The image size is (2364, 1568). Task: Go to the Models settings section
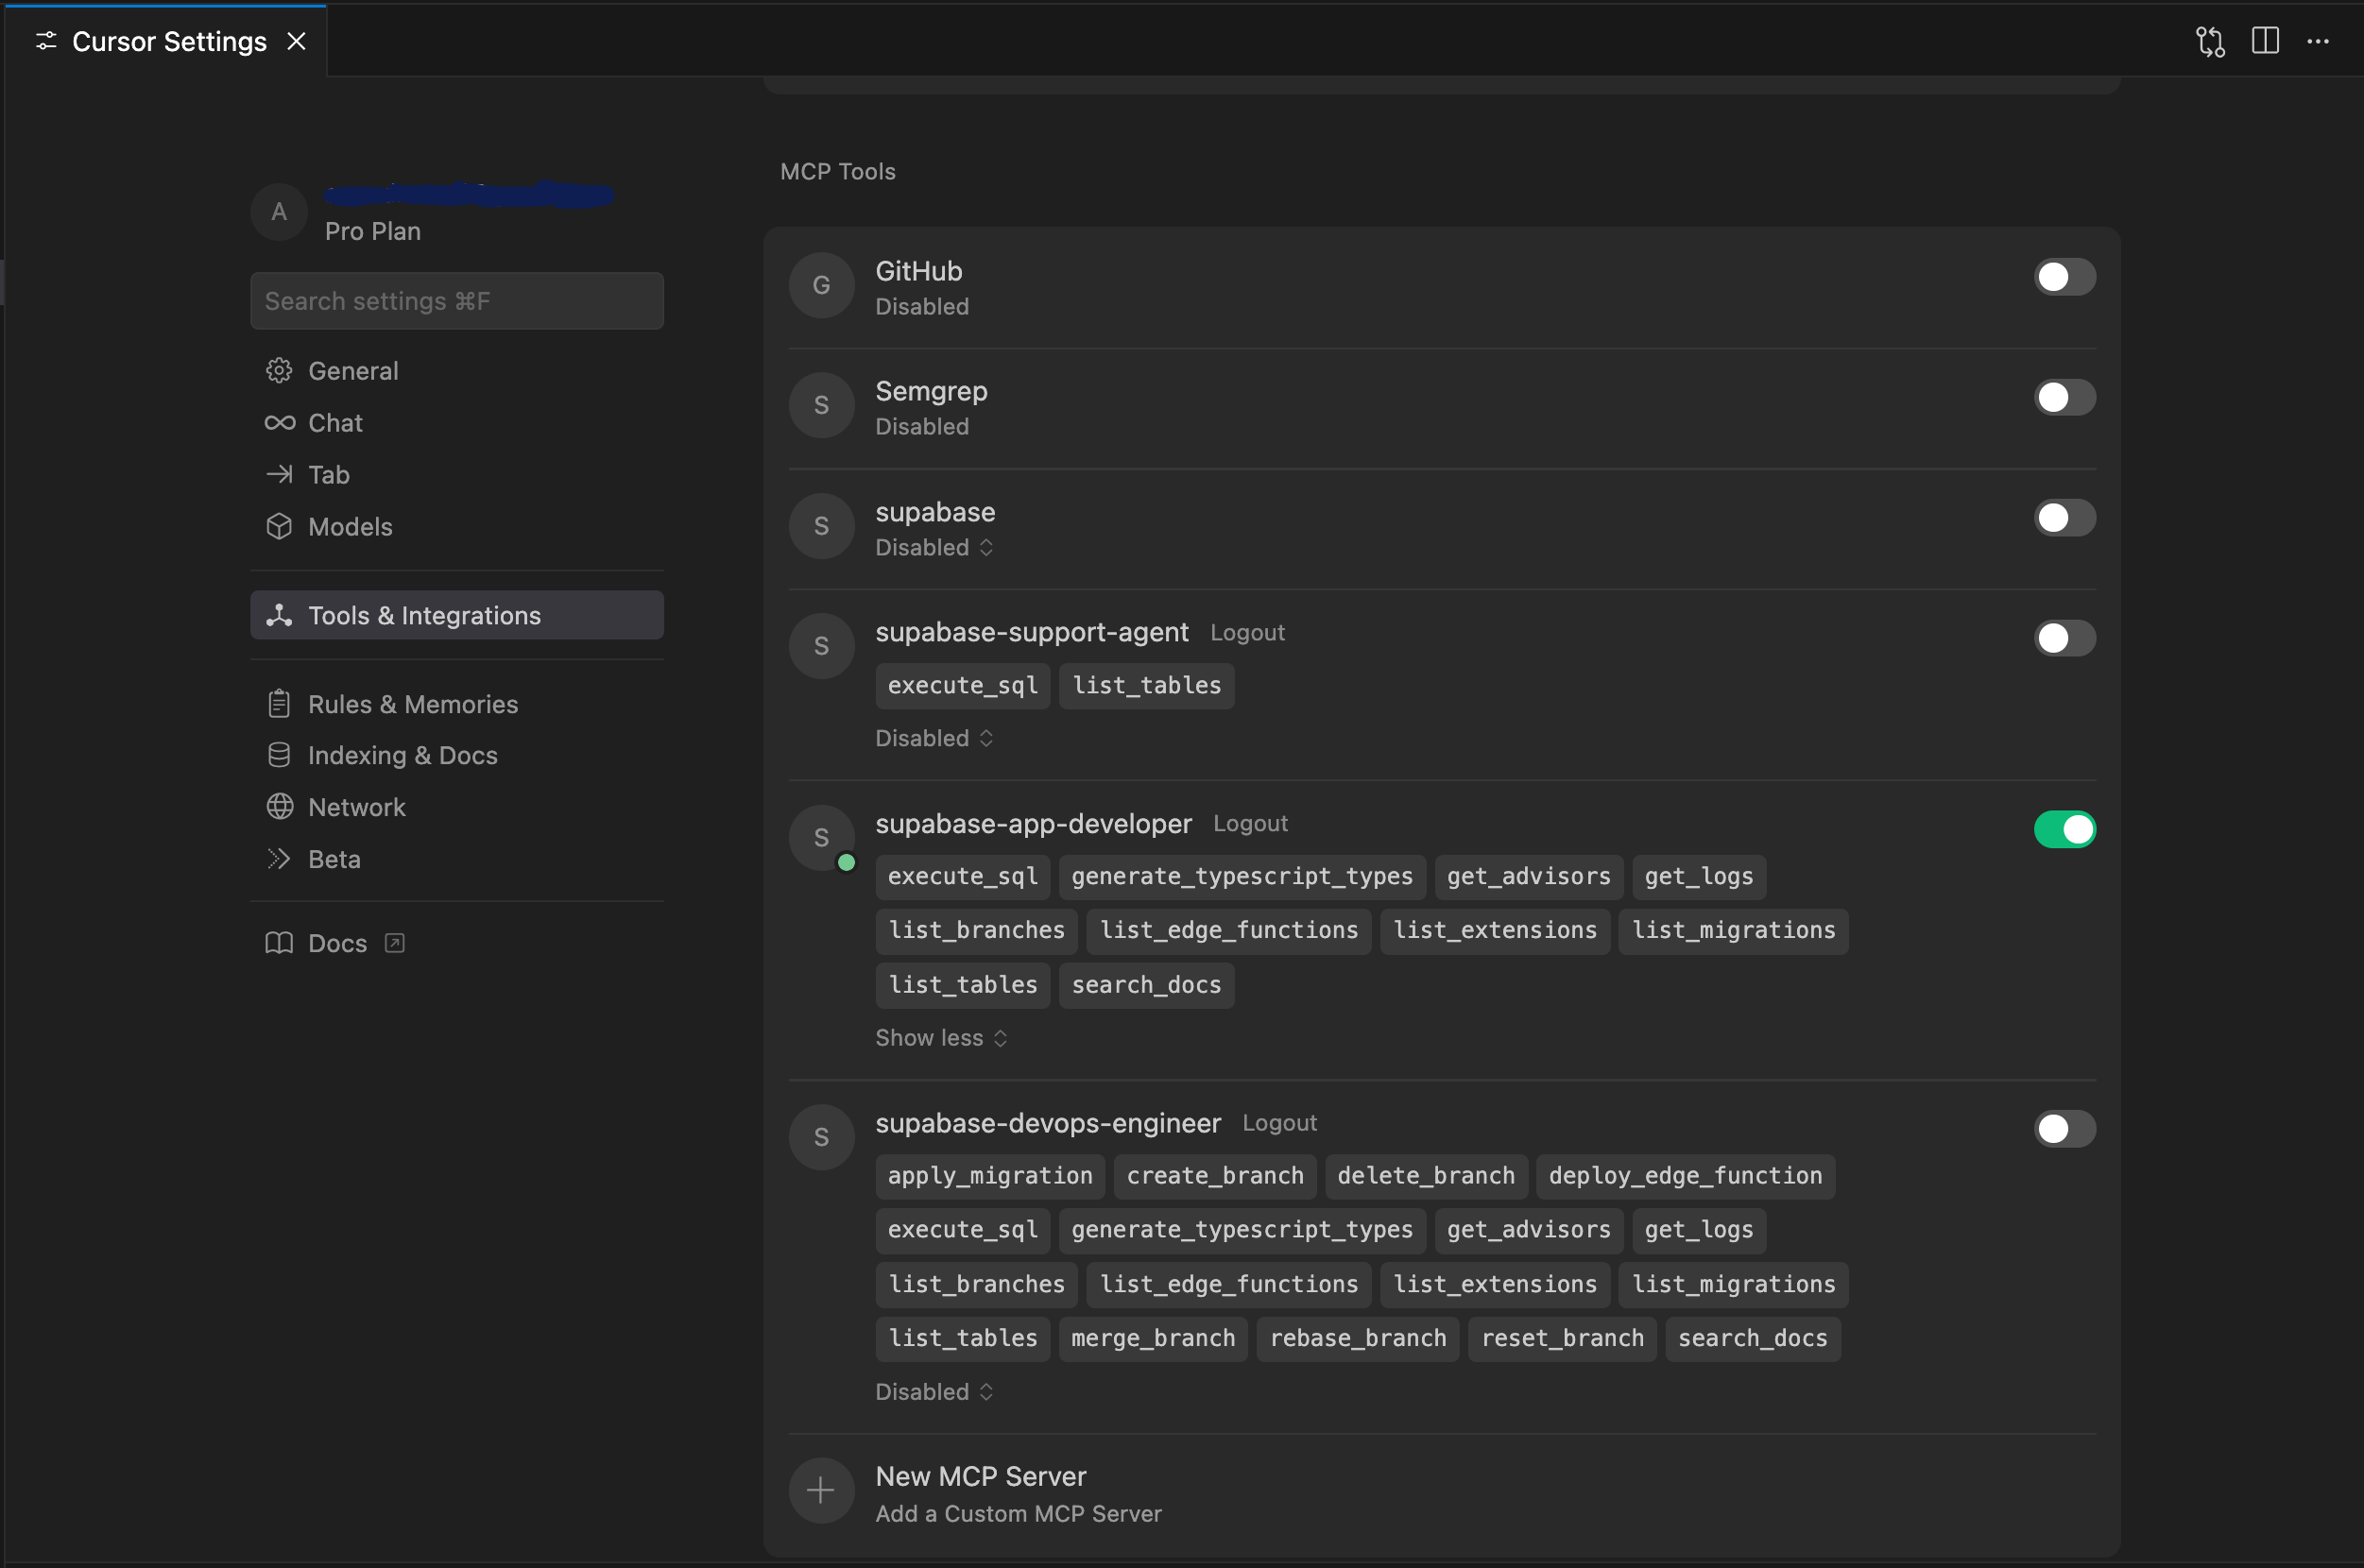click(x=349, y=527)
